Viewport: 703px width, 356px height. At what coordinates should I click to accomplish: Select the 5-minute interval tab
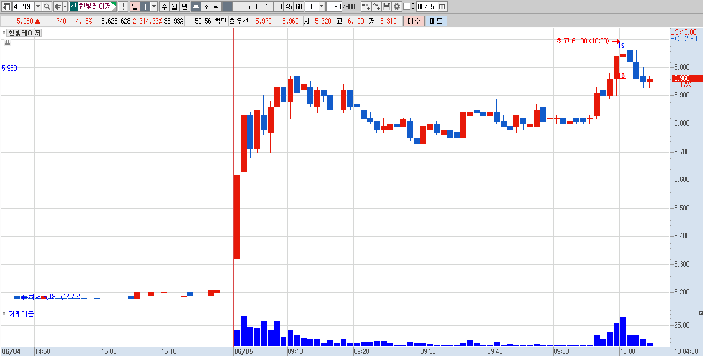point(248,6)
